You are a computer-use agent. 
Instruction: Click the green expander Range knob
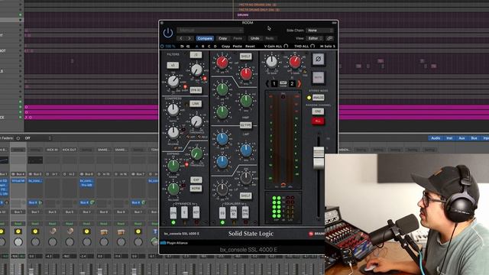pos(173,166)
